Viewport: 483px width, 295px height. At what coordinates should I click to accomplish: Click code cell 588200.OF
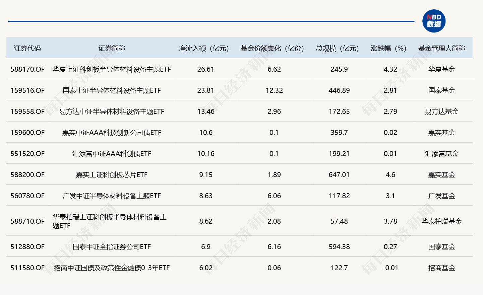27,175
